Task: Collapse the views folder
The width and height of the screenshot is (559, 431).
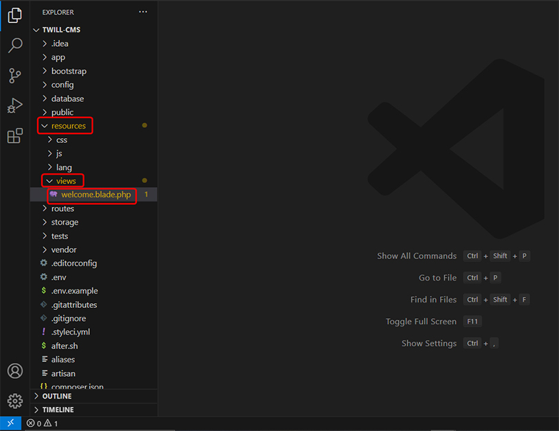Action: (50, 181)
